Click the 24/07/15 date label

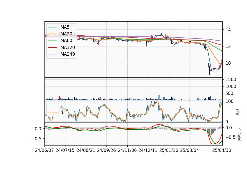coord(65,150)
